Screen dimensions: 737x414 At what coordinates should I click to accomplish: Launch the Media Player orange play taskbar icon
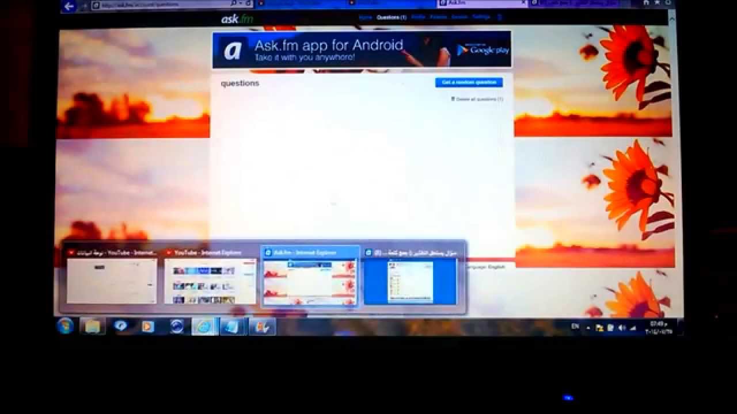point(148,326)
